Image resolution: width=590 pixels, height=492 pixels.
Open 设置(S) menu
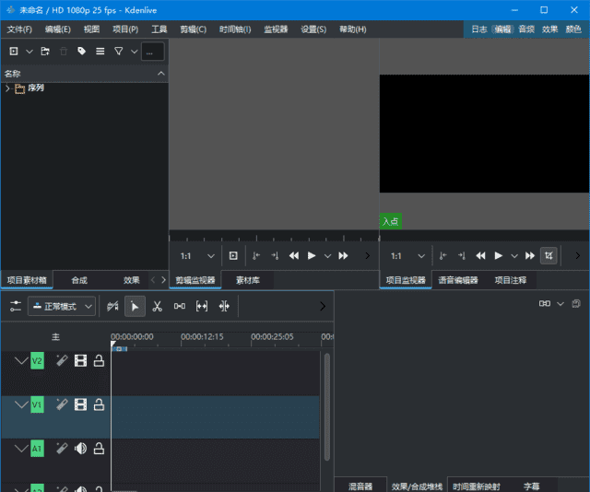click(313, 29)
